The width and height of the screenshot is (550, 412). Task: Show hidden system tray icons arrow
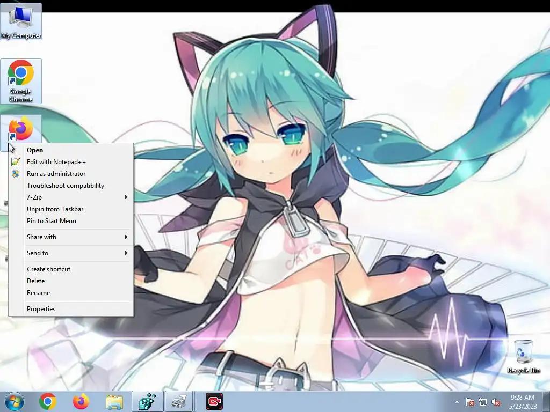tap(457, 402)
